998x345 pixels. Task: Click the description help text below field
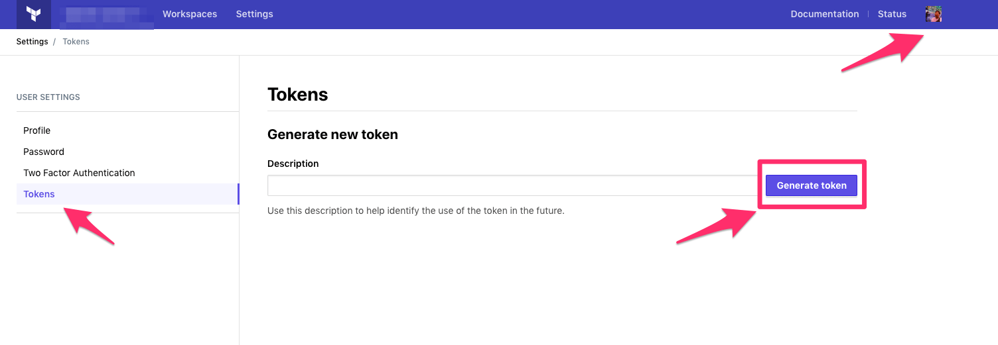coord(415,211)
